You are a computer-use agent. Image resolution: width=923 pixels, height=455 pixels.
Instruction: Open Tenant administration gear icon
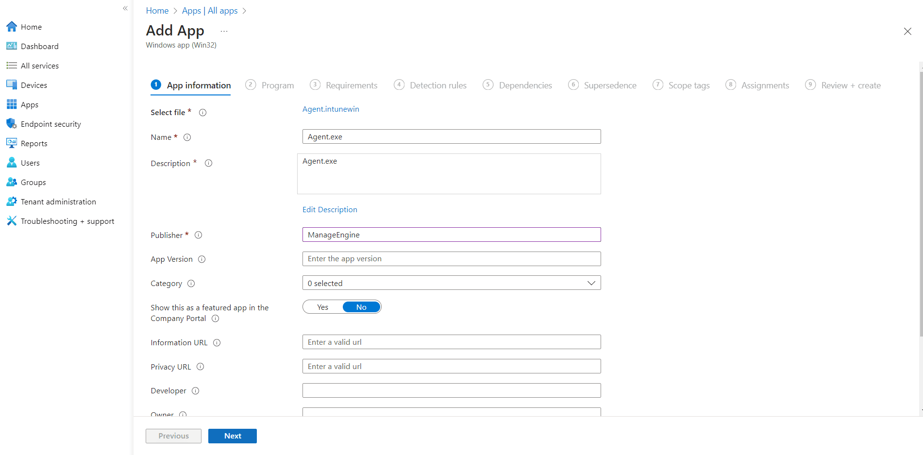pos(12,202)
